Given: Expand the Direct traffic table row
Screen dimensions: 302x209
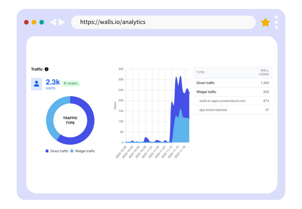Looking at the screenshot, I should click(205, 83).
